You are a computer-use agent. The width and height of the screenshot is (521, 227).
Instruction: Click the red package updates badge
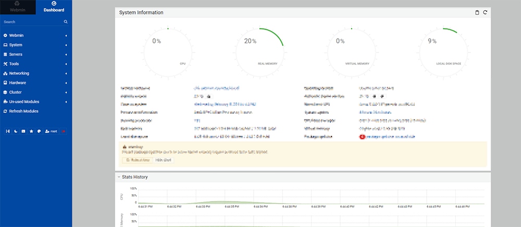(362, 137)
